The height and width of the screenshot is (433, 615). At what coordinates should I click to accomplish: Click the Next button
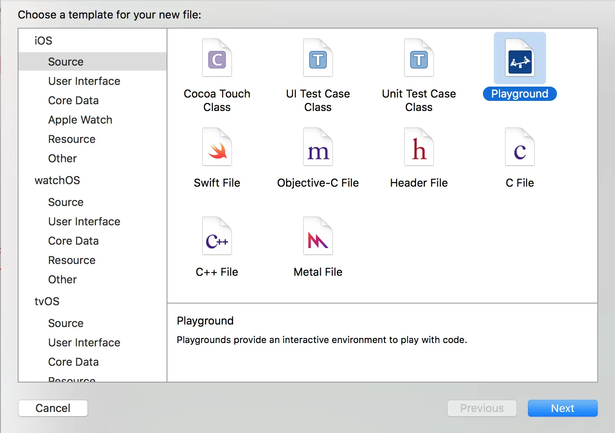562,408
